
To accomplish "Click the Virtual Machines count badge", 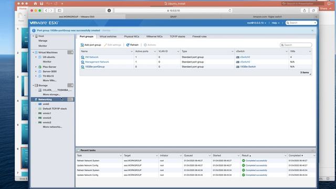I will click(70, 52).
